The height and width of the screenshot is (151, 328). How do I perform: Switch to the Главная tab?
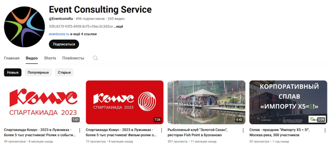pyautogui.click(x=12, y=58)
